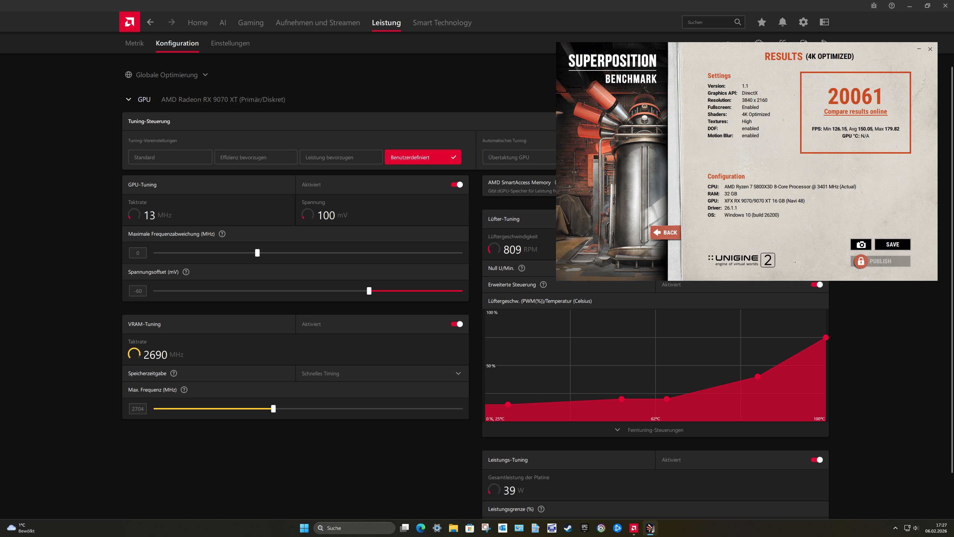Switch to the Metrik tab
The width and height of the screenshot is (954, 537).
point(134,43)
